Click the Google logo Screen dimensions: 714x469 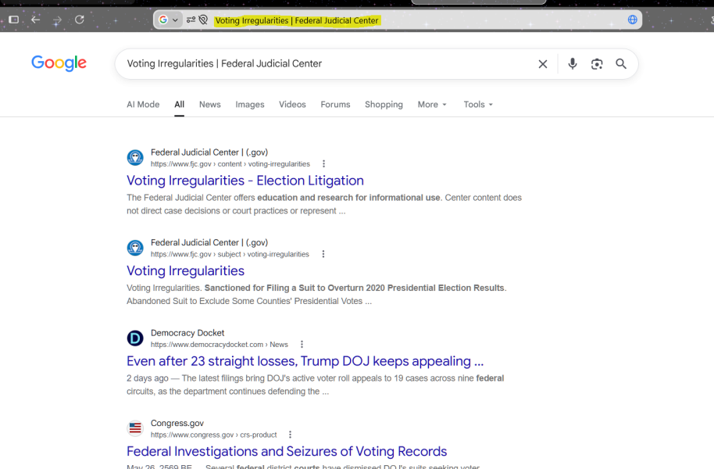59,63
